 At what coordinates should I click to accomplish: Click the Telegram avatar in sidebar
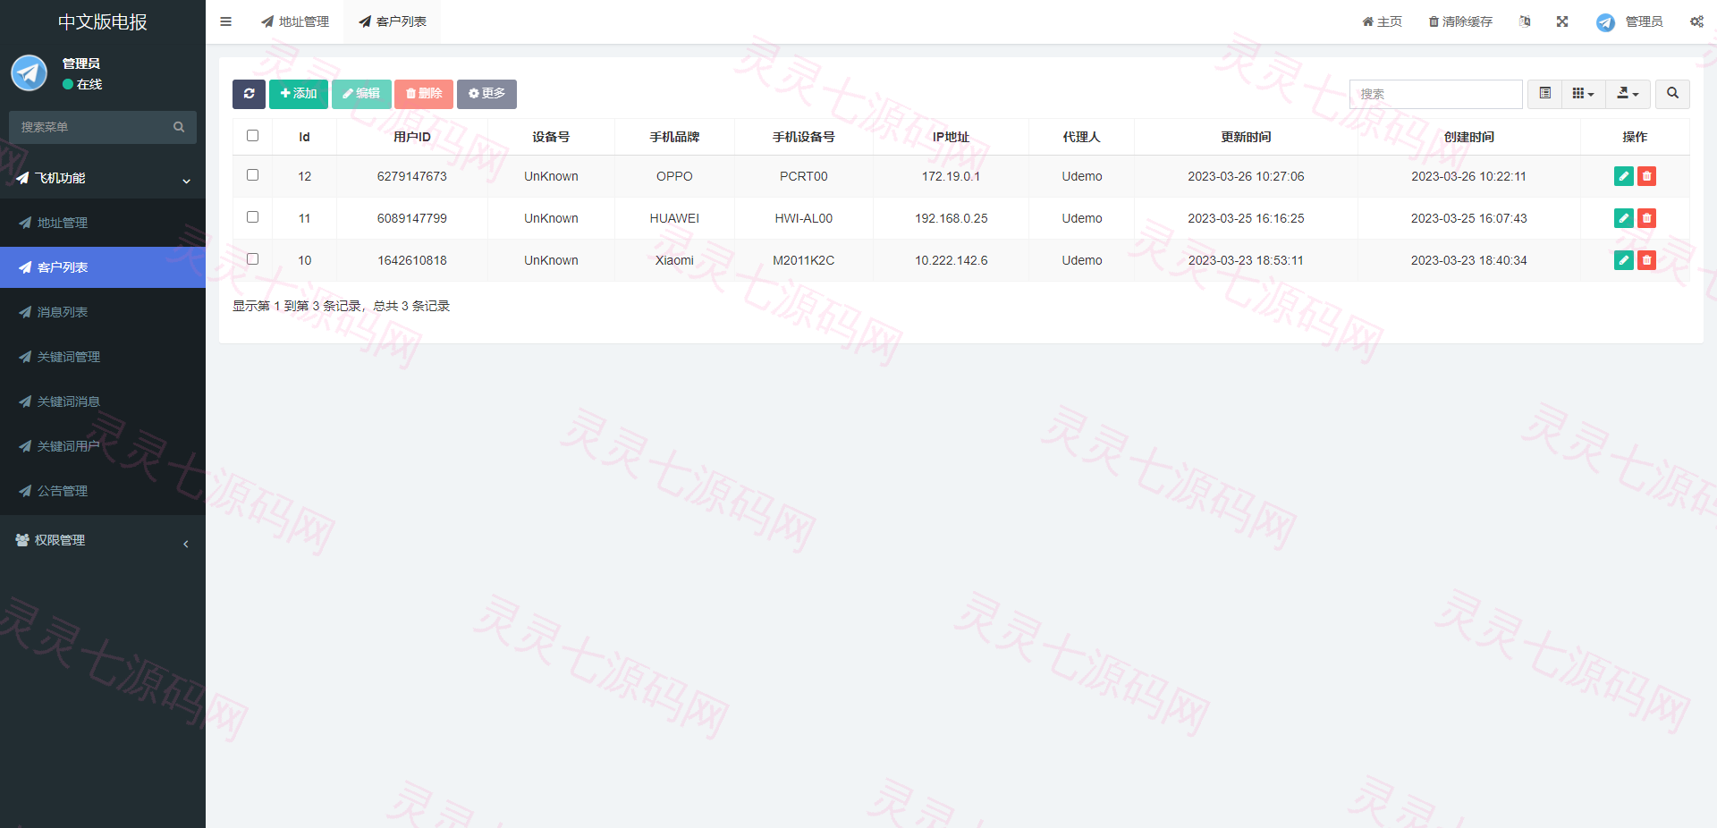pos(29,72)
